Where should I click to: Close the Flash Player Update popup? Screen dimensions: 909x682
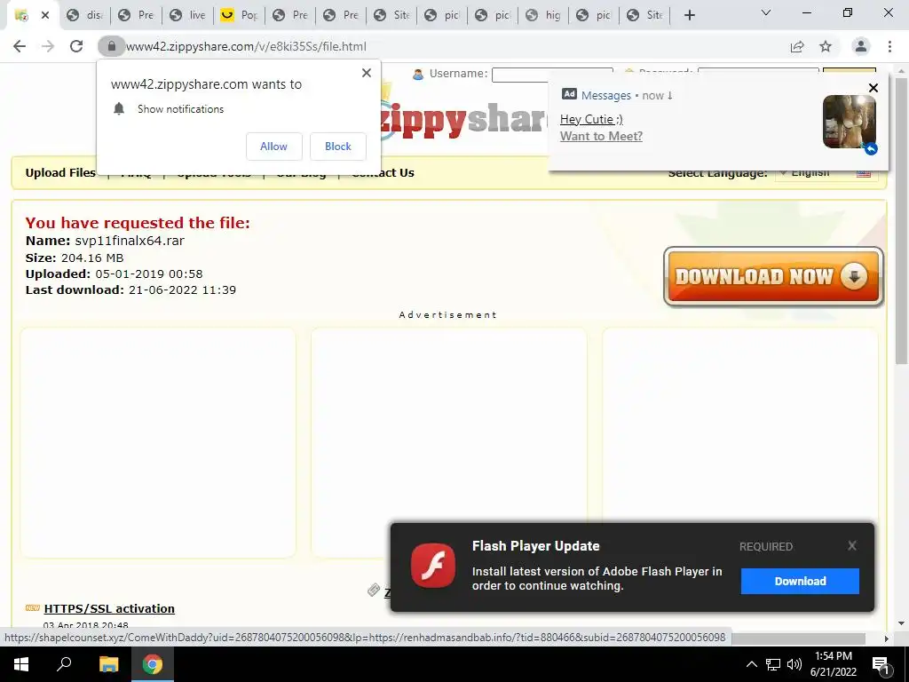click(x=851, y=546)
